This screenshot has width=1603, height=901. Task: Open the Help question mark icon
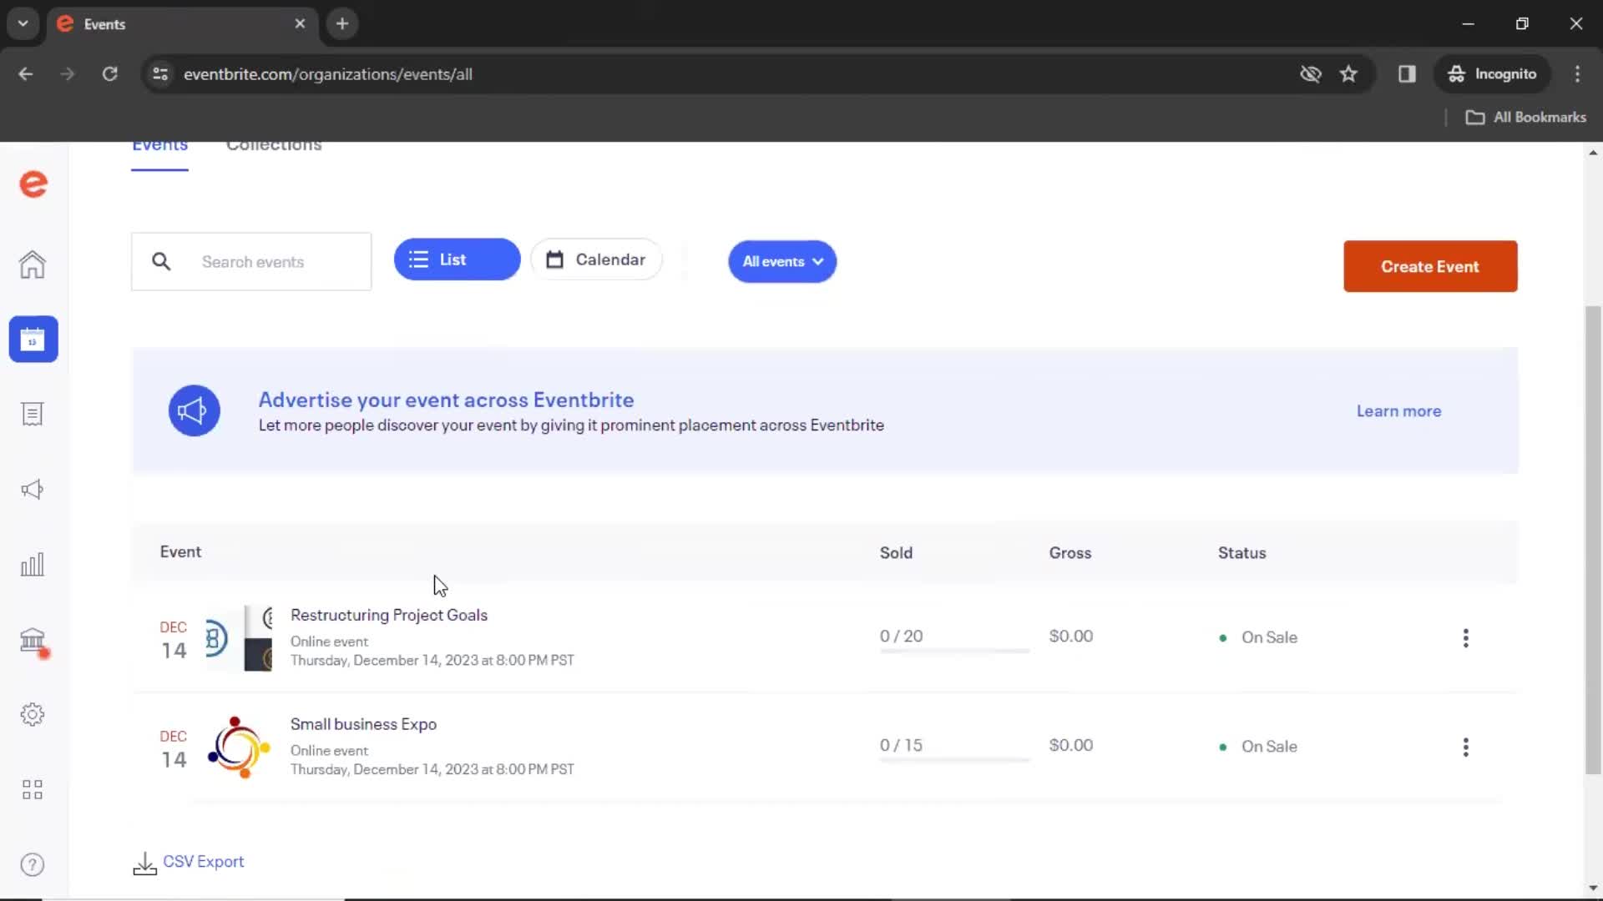(x=33, y=865)
